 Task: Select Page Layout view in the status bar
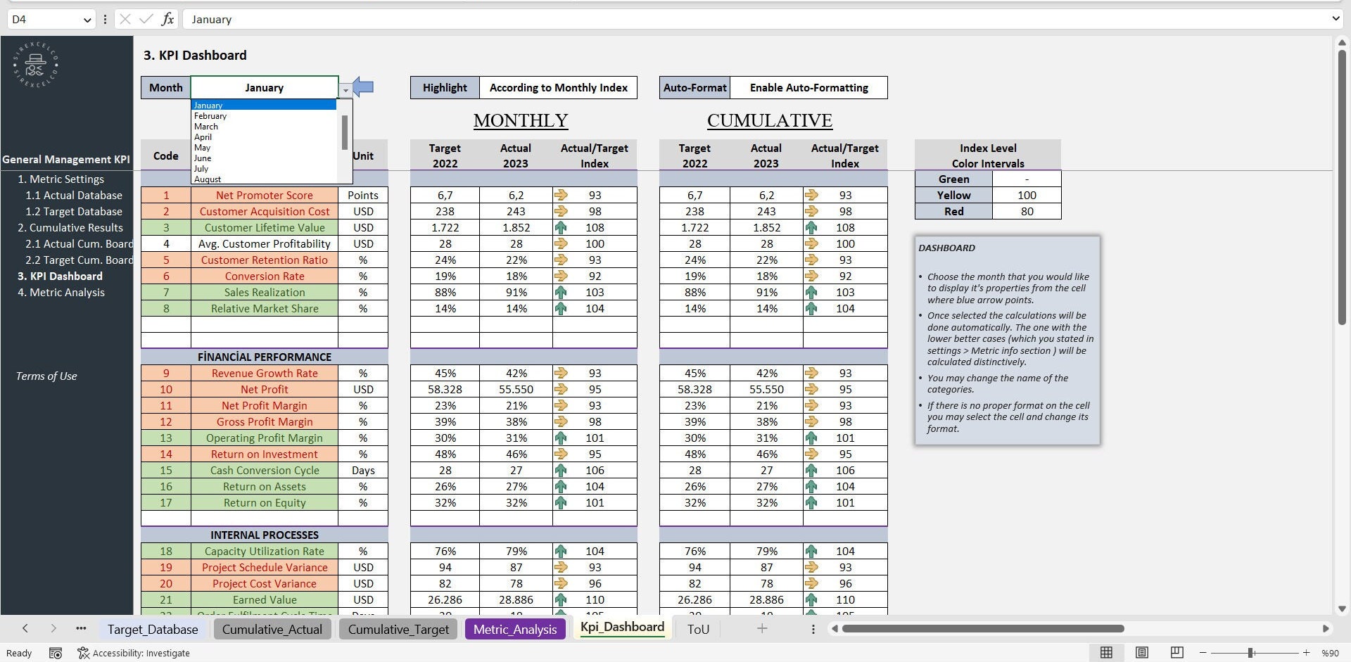1141,652
